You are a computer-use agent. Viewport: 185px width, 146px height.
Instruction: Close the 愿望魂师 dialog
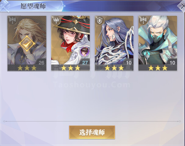[182, 6]
